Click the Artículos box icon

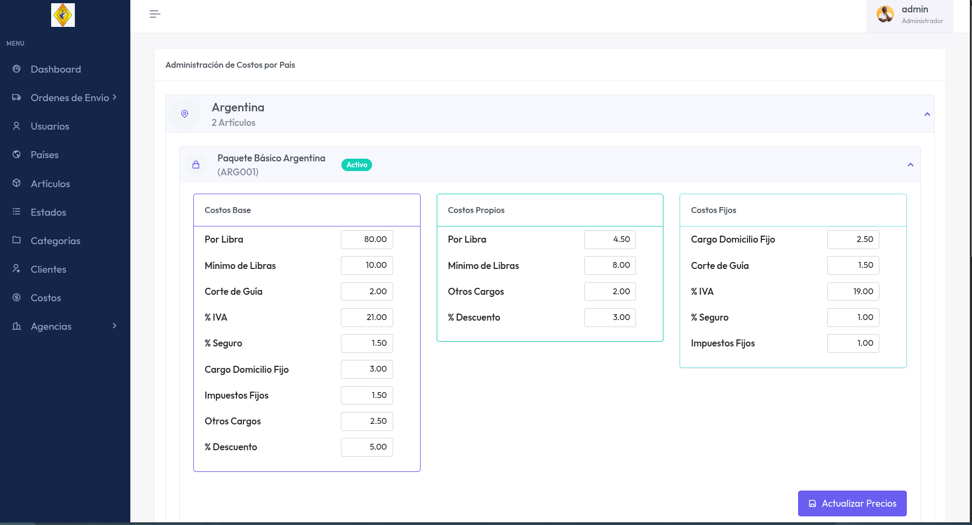click(17, 183)
